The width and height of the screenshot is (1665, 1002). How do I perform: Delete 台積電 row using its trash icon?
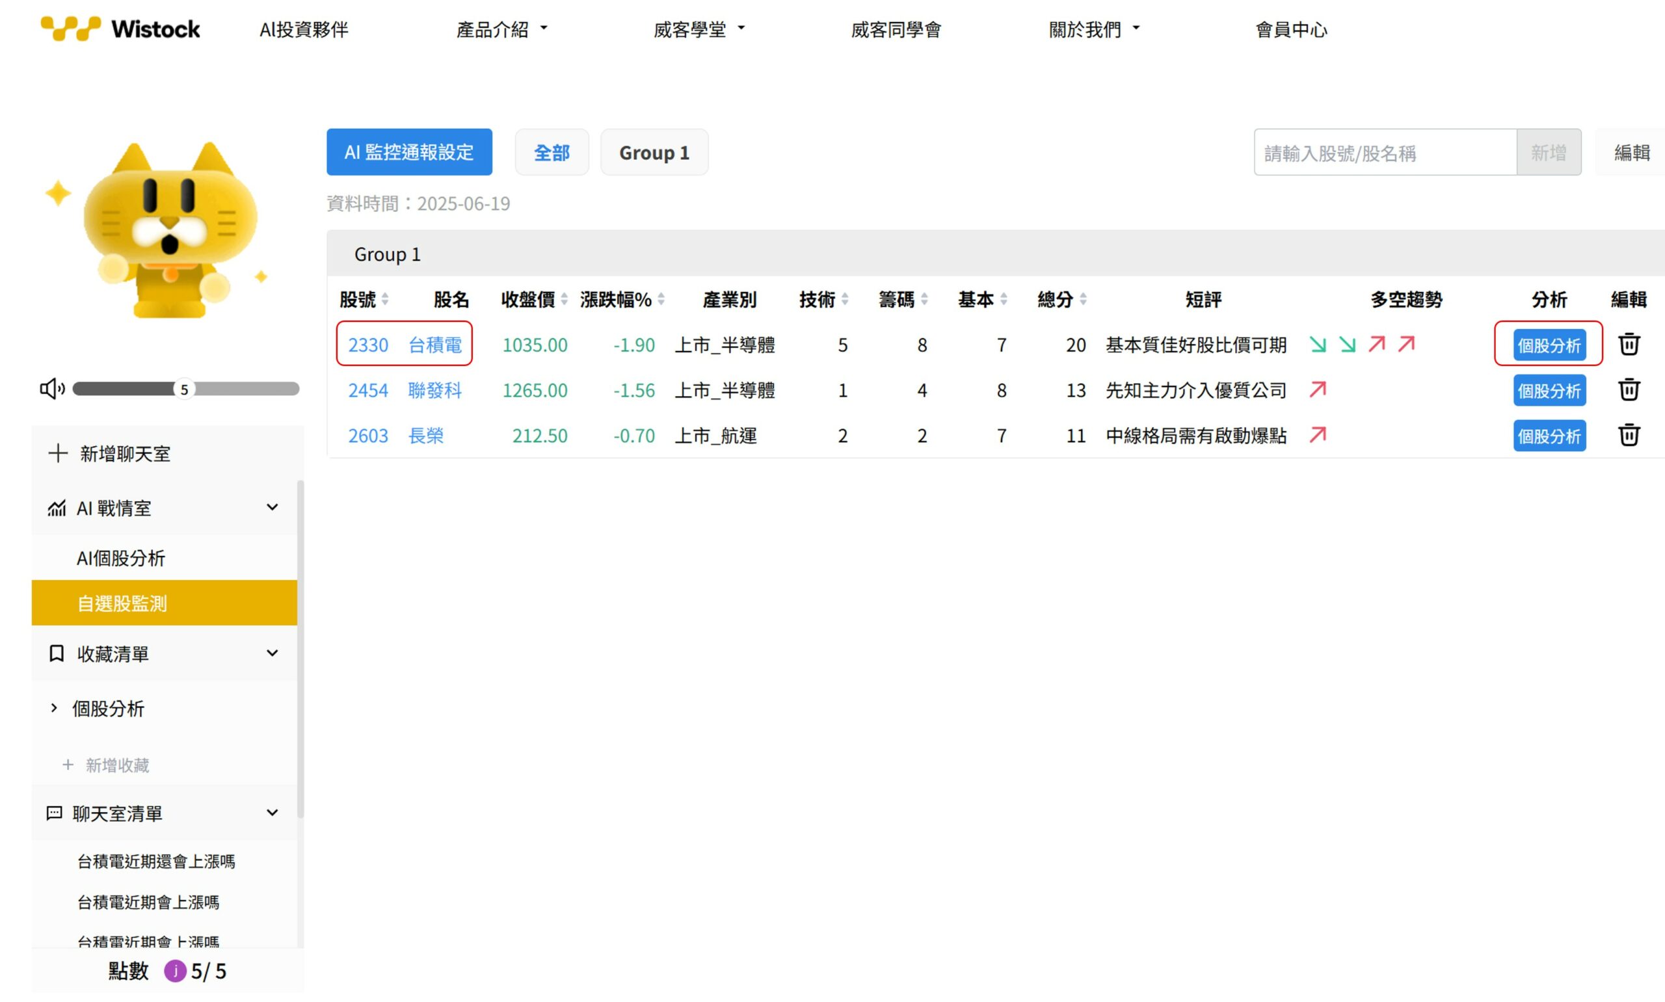click(1629, 345)
